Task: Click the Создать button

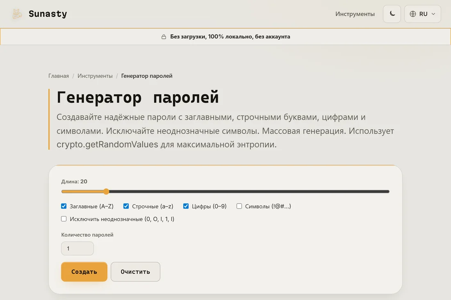Action: tap(84, 272)
